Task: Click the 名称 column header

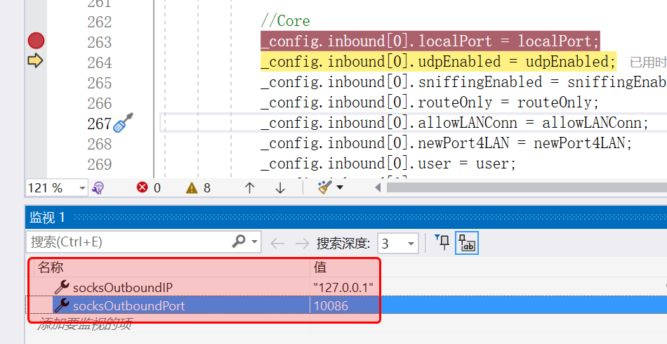Action: 51,267
